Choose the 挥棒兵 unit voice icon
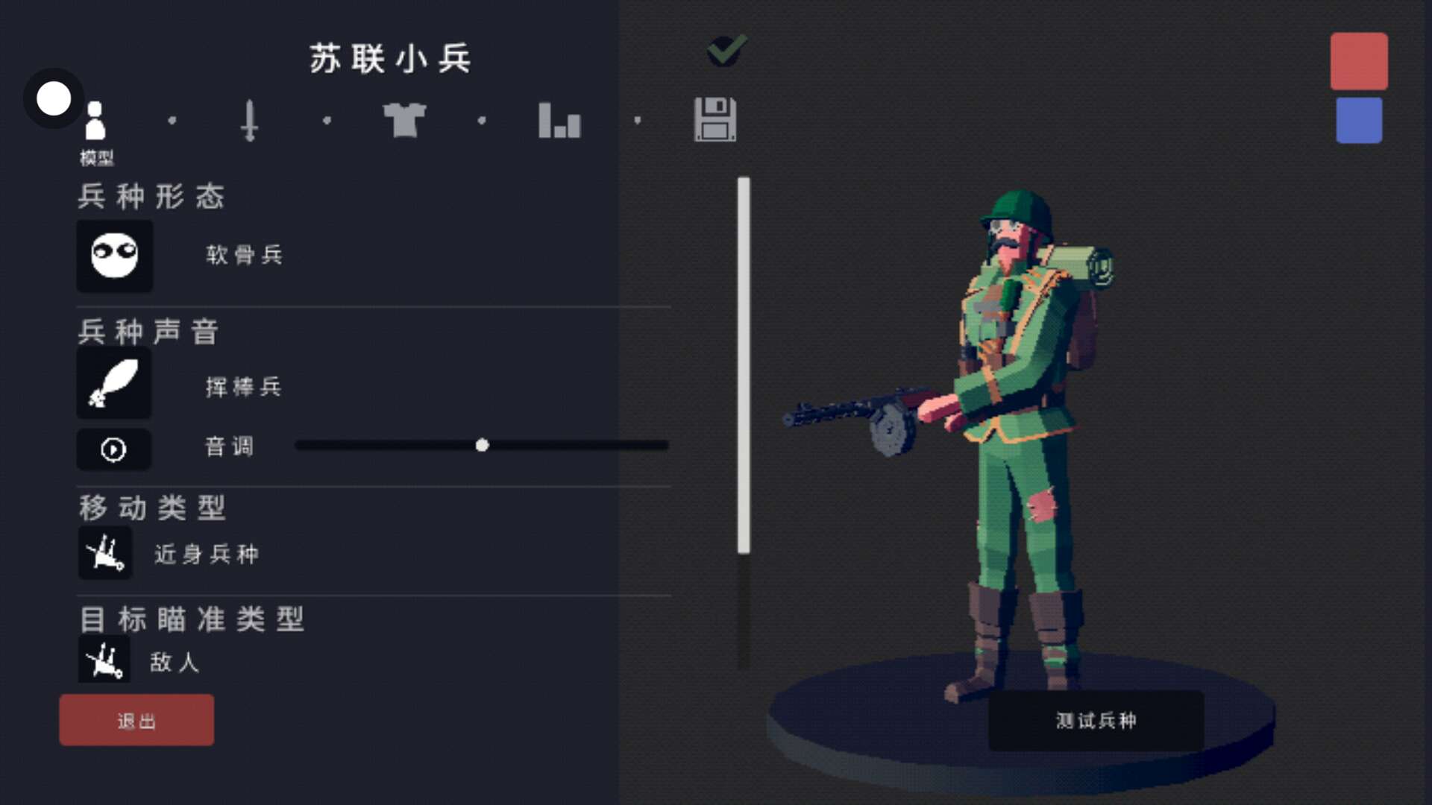This screenshot has width=1432, height=805. 113,384
